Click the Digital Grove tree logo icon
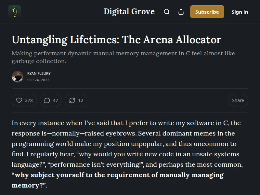Image resolution: width=260 pixels, height=195 pixels. point(15,12)
